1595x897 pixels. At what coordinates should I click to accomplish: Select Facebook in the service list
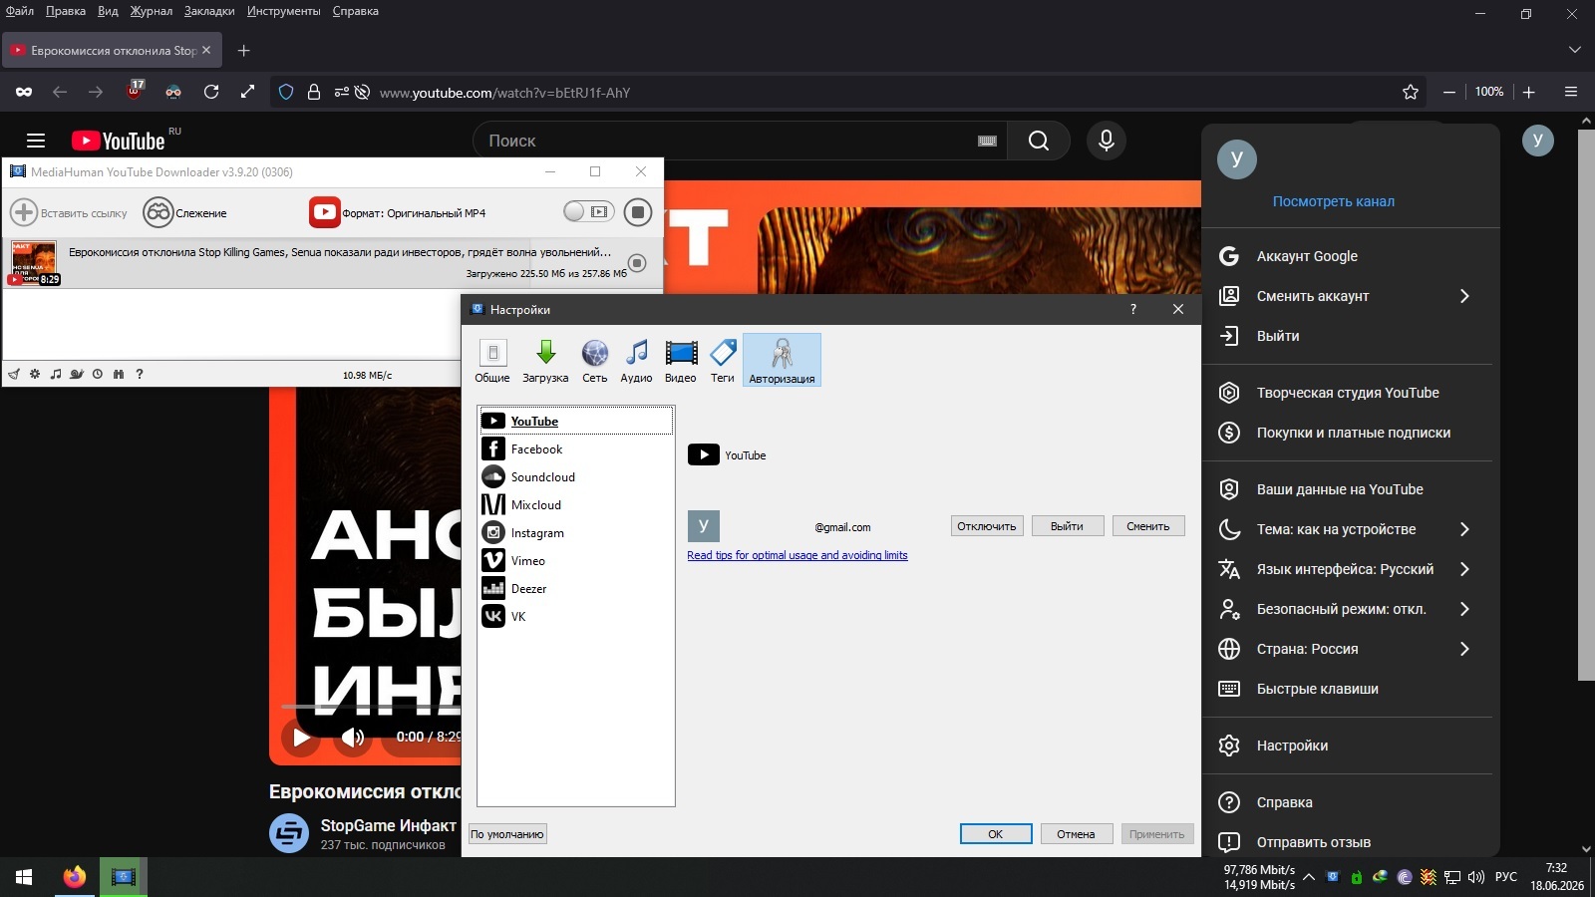[x=576, y=448]
